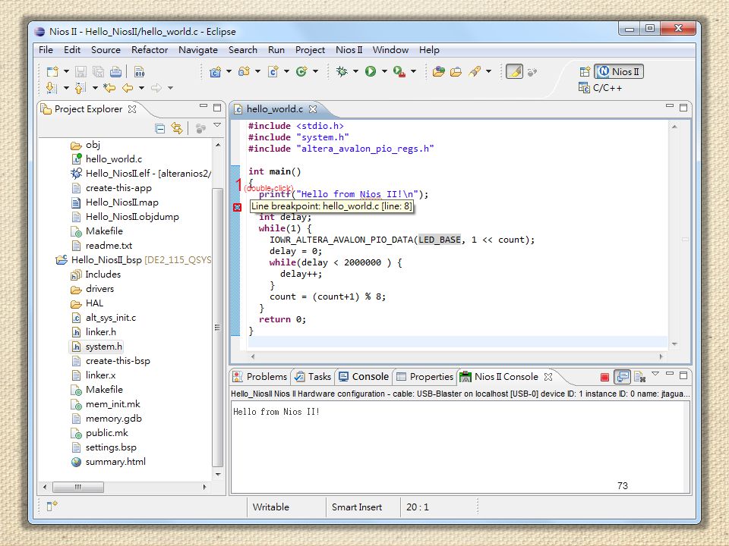Select Hello_NiosII.elf in Project Explorer

pyautogui.click(x=141, y=173)
